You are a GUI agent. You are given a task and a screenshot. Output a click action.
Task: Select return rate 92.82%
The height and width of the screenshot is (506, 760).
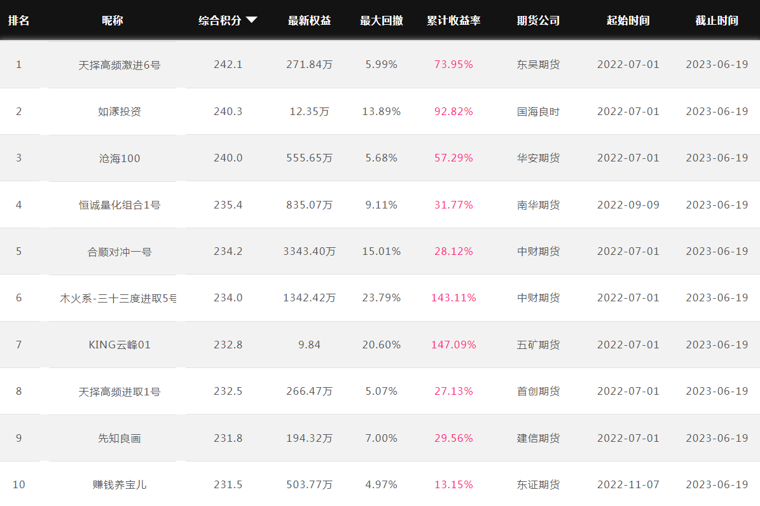pos(453,111)
